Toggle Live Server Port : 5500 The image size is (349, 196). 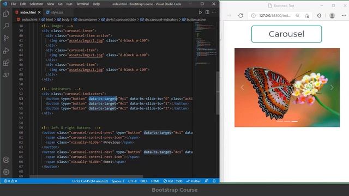point(173,181)
